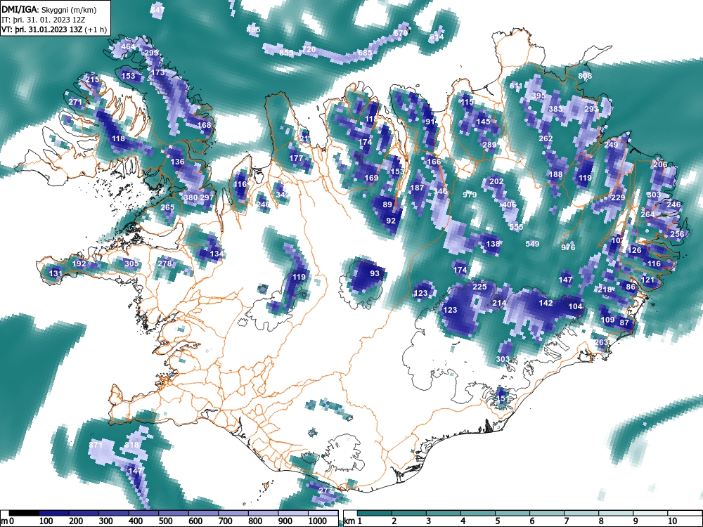Click the black swatch left of 100 in meter legend
Viewport: 703px width, 527px height.
click(x=24, y=513)
